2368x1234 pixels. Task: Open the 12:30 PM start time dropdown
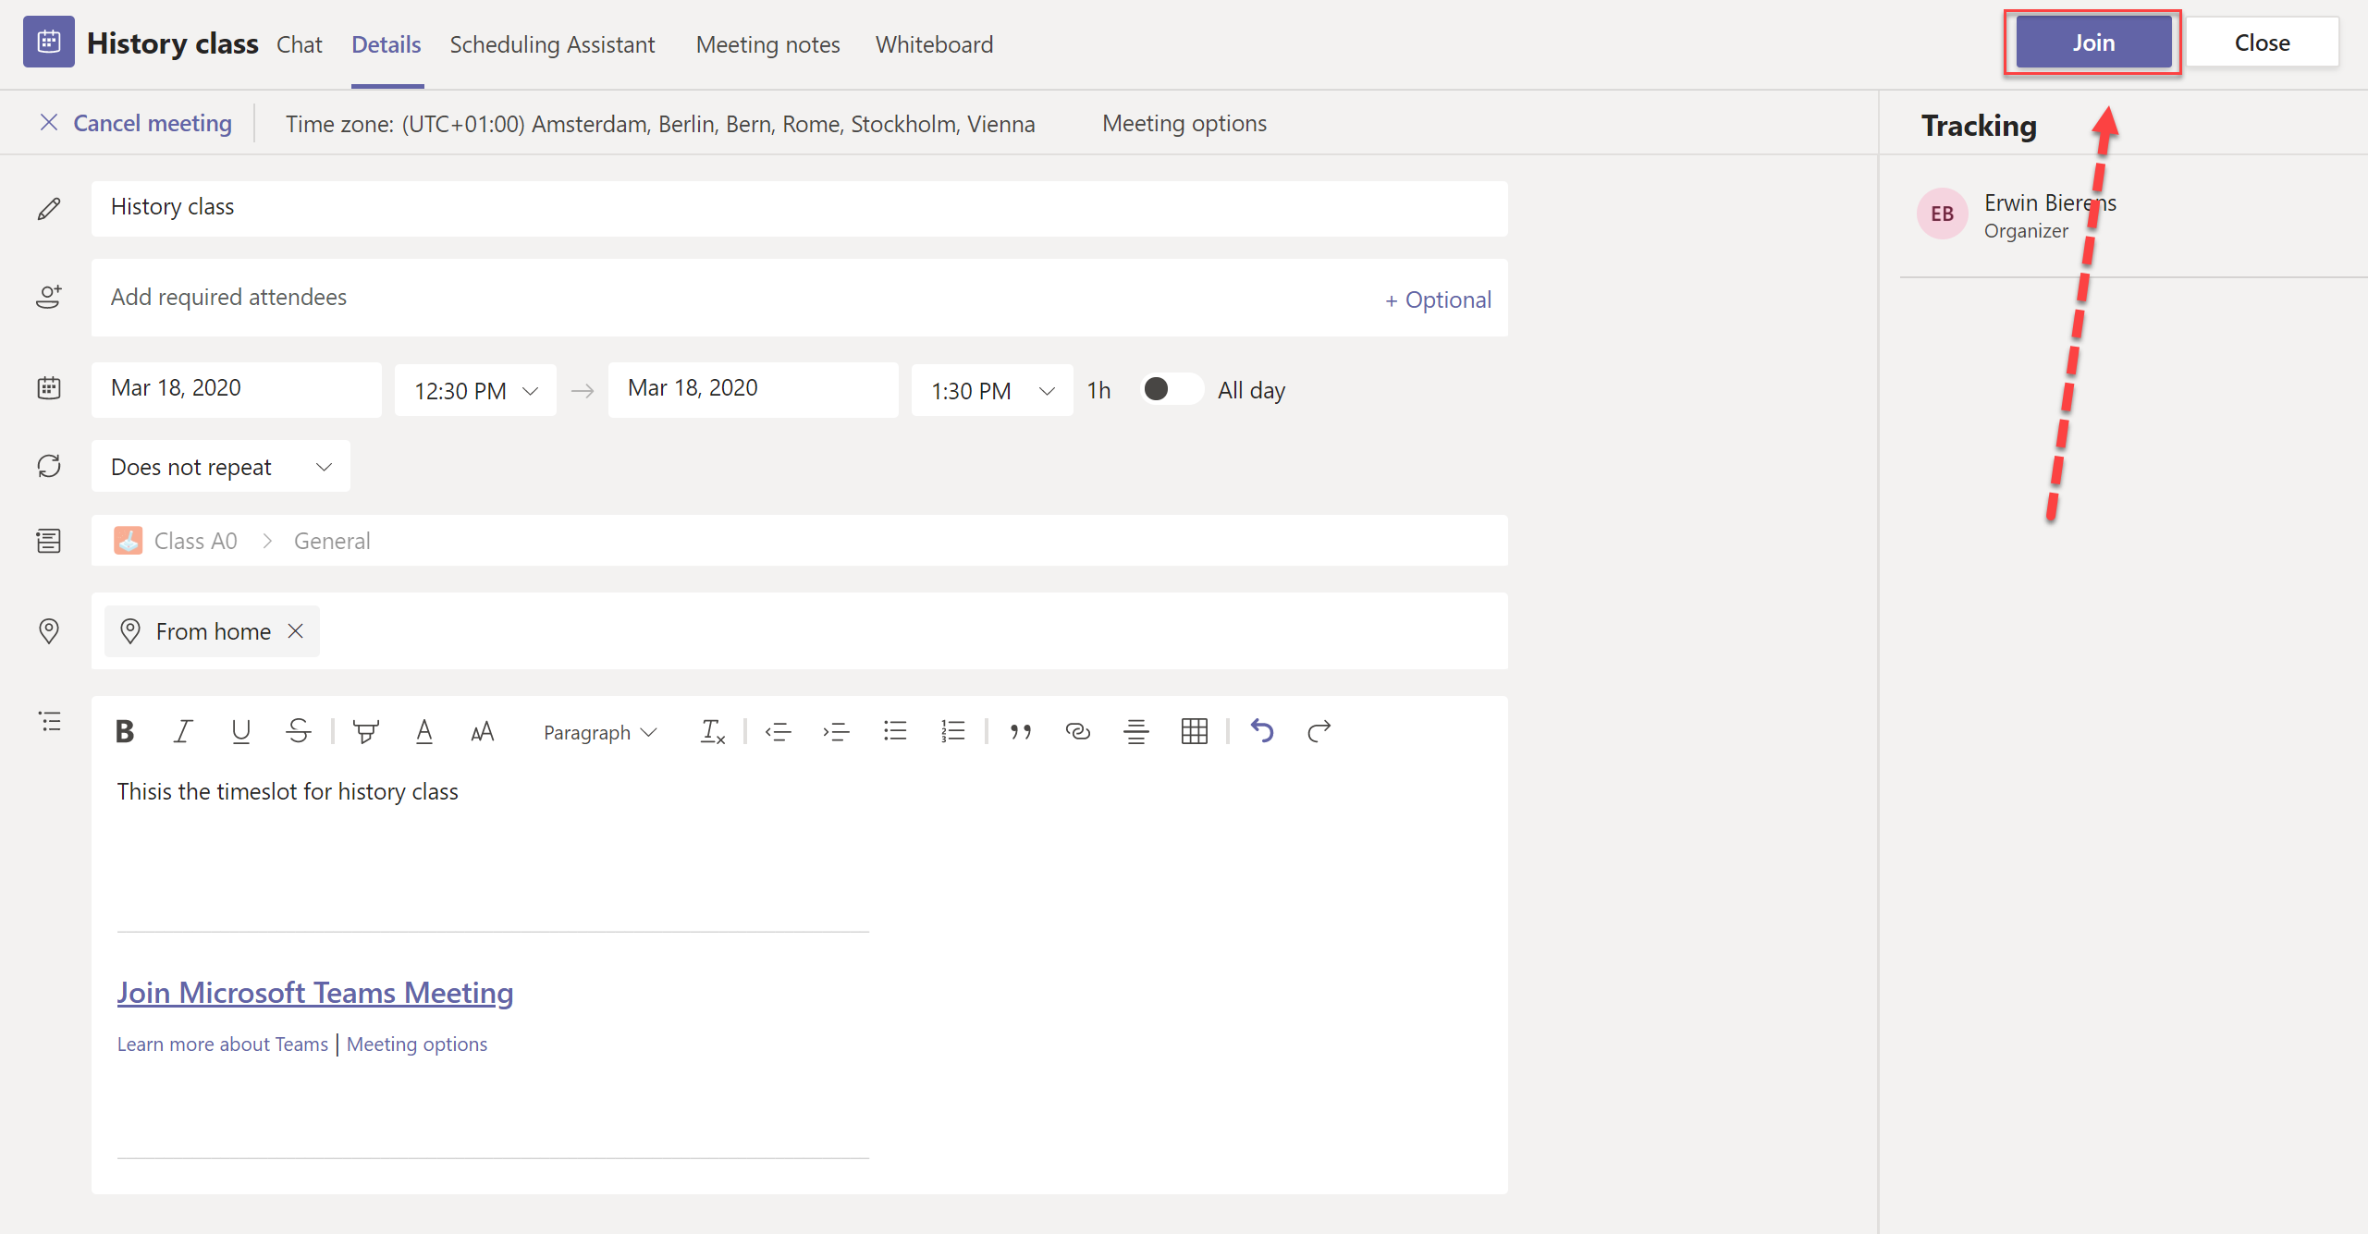coord(475,391)
